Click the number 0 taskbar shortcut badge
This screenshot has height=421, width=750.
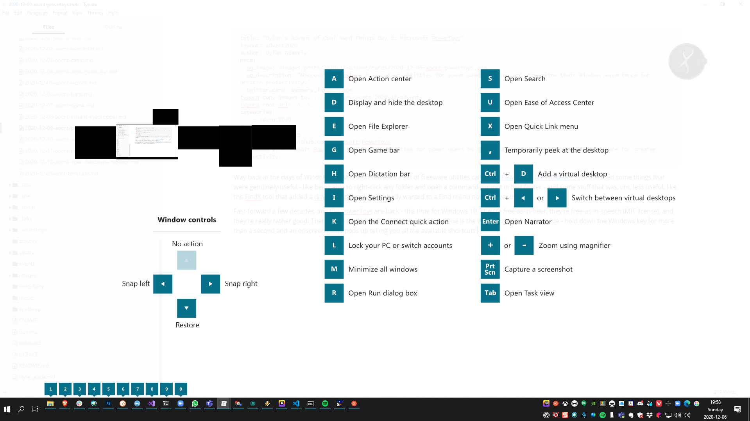tap(181, 389)
